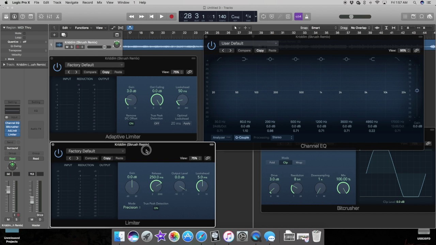This screenshot has height=245, width=436.
Task: Open Limiter Factory Default preset dropdown
Action: click(96, 151)
